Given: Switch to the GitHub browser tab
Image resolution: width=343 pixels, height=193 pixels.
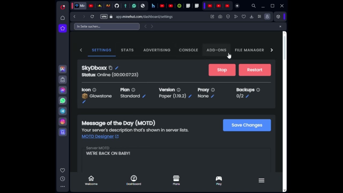Looking at the screenshot, I should click(x=117, y=6).
